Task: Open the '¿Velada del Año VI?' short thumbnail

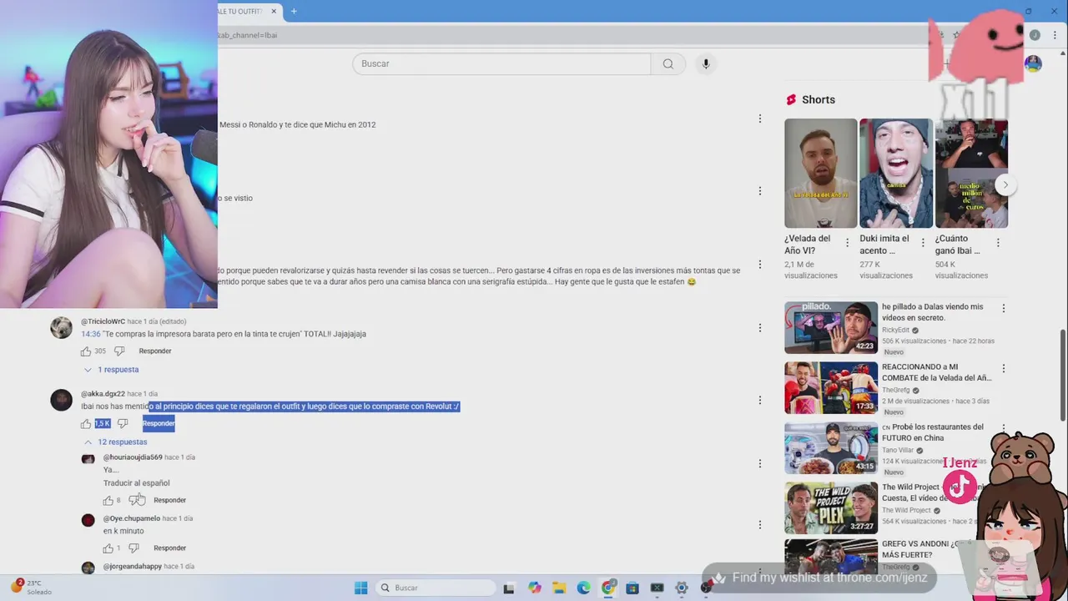Action: (820, 173)
